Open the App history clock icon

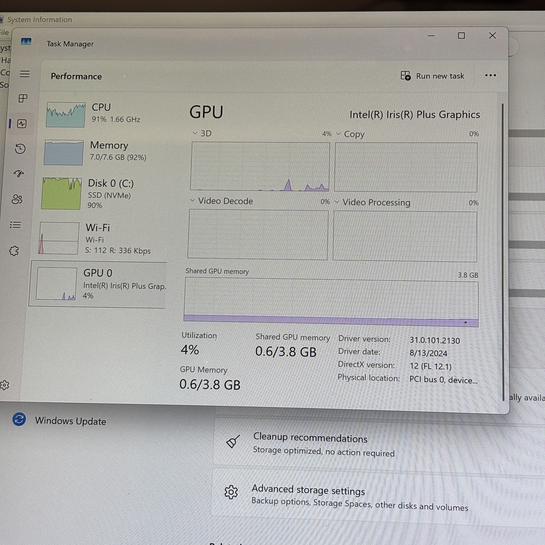click(x=20, y=149)
